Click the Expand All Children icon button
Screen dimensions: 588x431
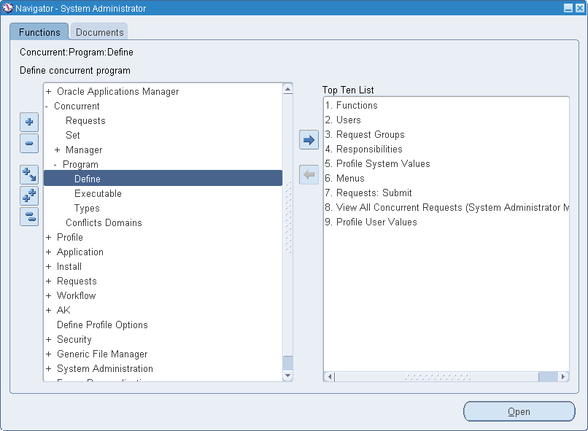tap(29, 174)
